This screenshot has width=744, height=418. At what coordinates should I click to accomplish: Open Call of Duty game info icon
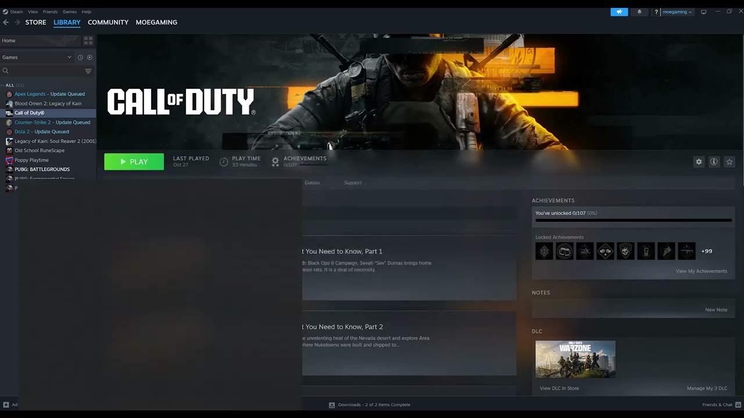point(714,162)
